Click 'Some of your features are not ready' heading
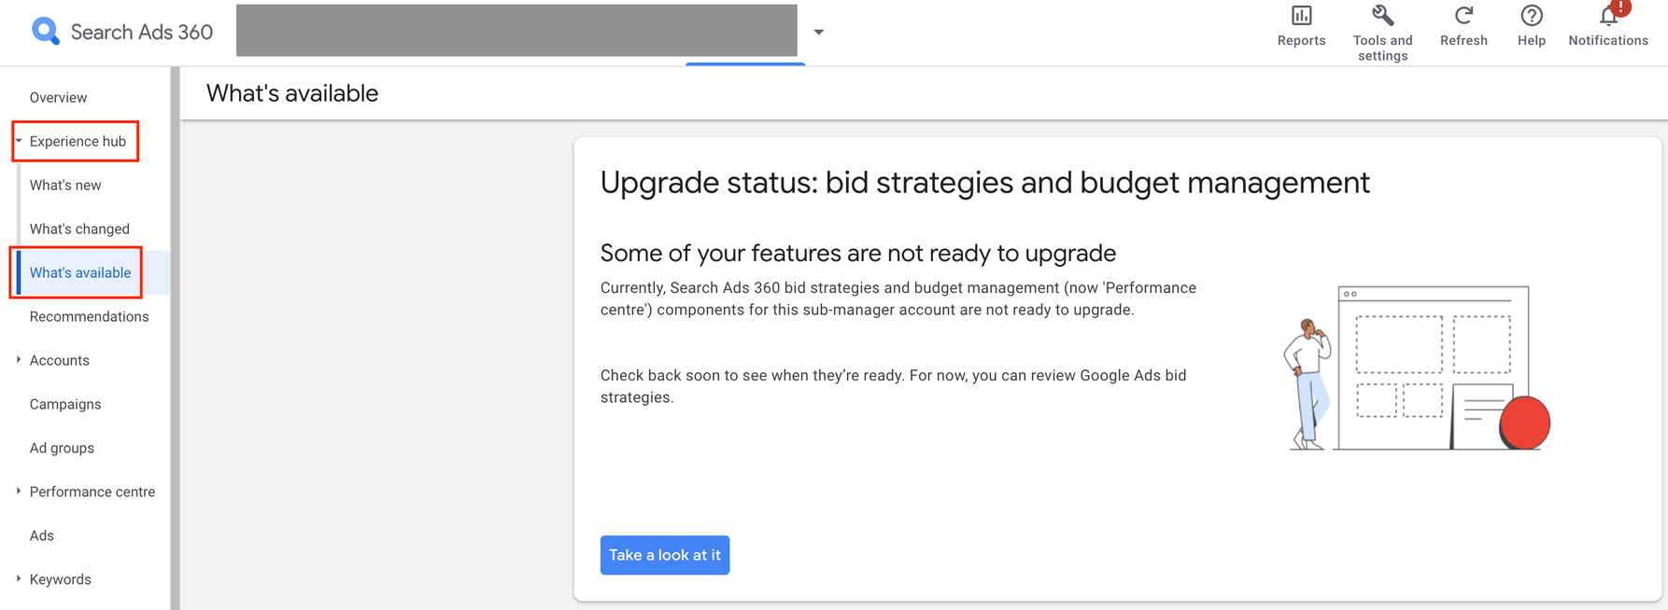This screenshot has width=1668, height=610. (x=858, y=253)
